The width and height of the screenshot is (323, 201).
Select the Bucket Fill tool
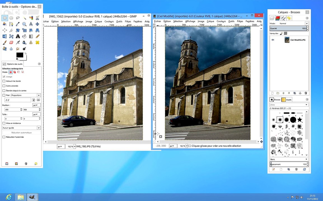(24, 36)
